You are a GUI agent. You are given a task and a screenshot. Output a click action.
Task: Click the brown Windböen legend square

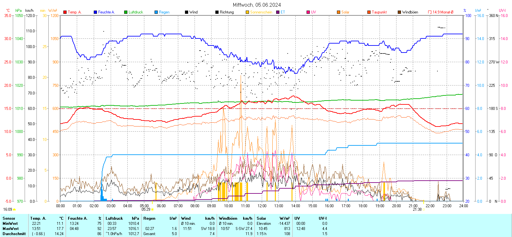pos(399,12)
